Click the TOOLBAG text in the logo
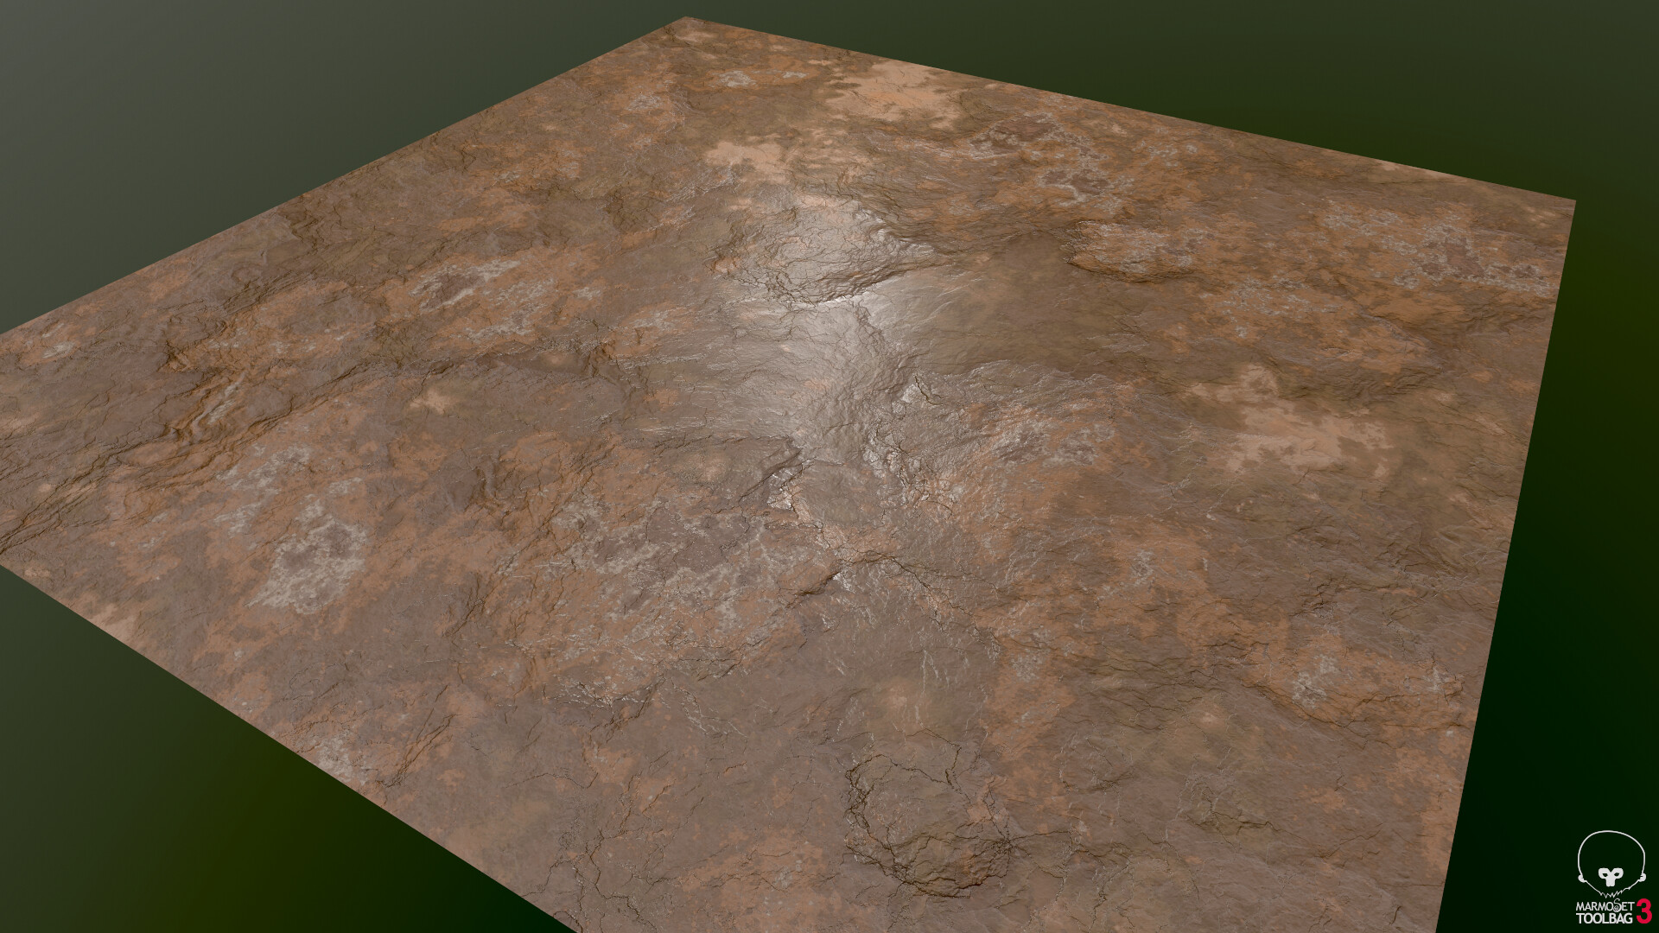The image size is (1659, 933). point(1604,917)
